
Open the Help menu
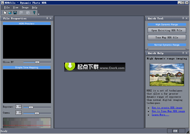point(35,8)
